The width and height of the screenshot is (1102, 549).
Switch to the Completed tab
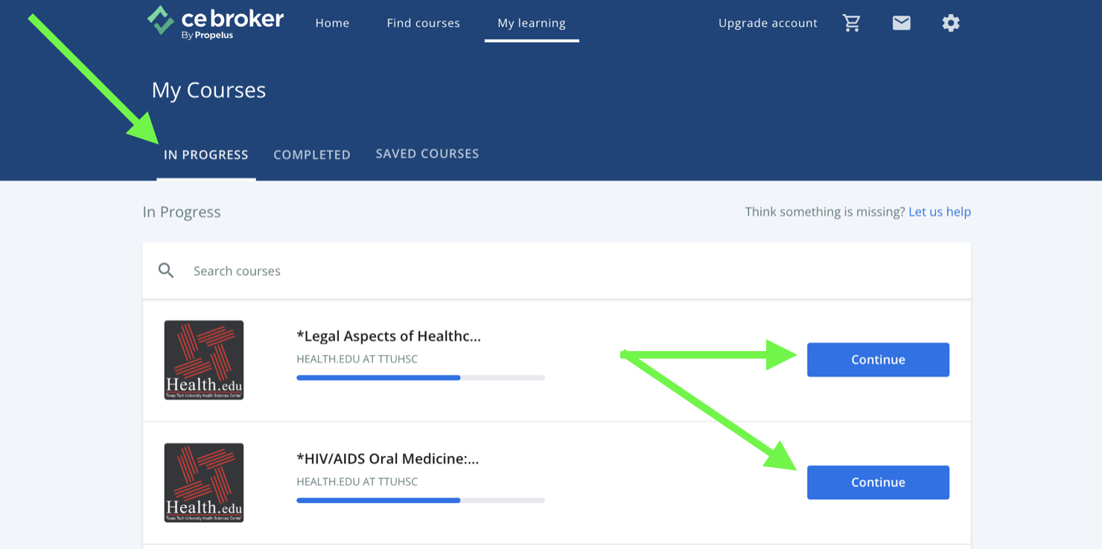[311, 155]
